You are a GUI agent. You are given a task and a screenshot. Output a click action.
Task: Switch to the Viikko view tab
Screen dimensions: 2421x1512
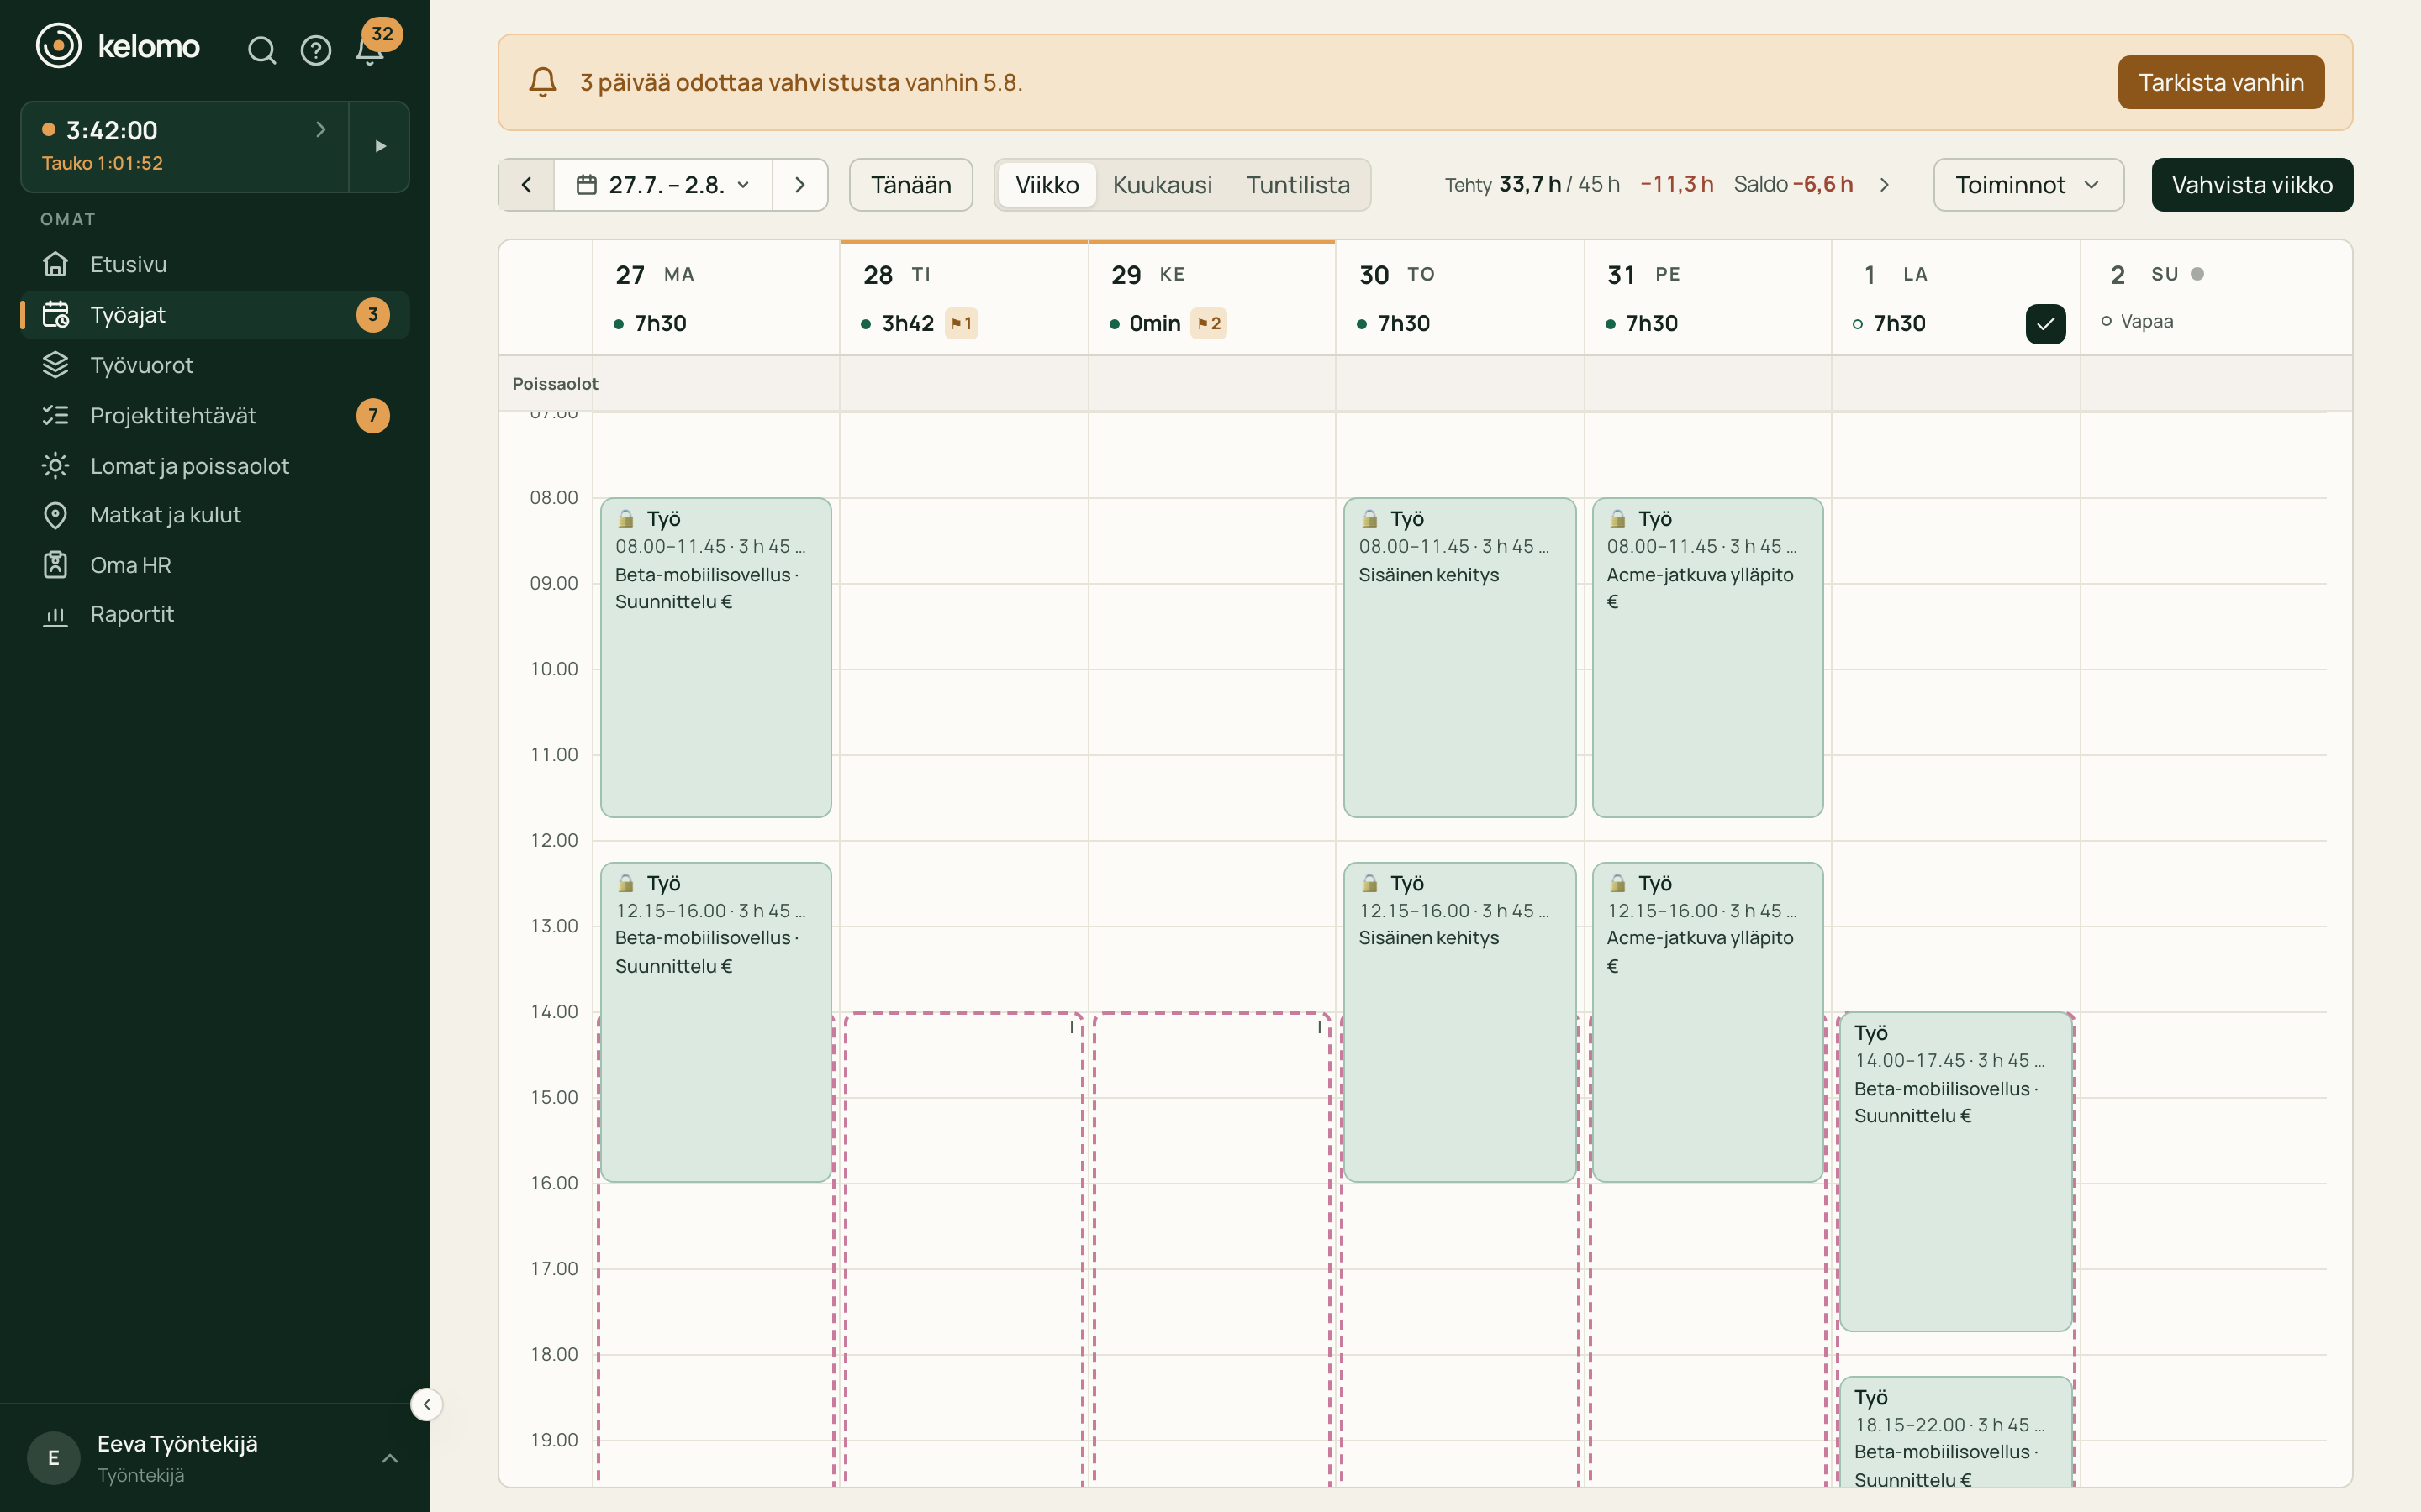(x=1047, y=185)
